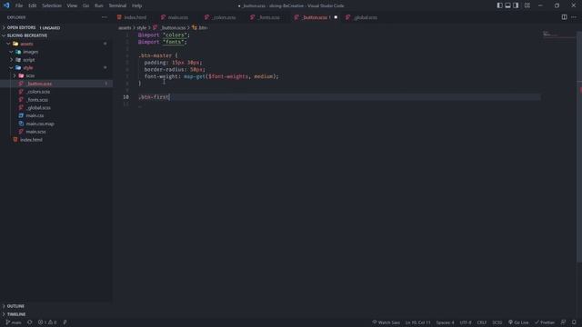
Task: Open the Terminal menu
Action: click(x=117, y=5)
